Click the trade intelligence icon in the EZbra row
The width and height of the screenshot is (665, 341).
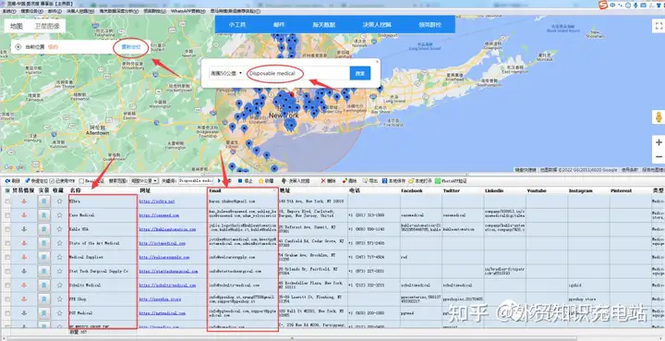click(24, 201)
